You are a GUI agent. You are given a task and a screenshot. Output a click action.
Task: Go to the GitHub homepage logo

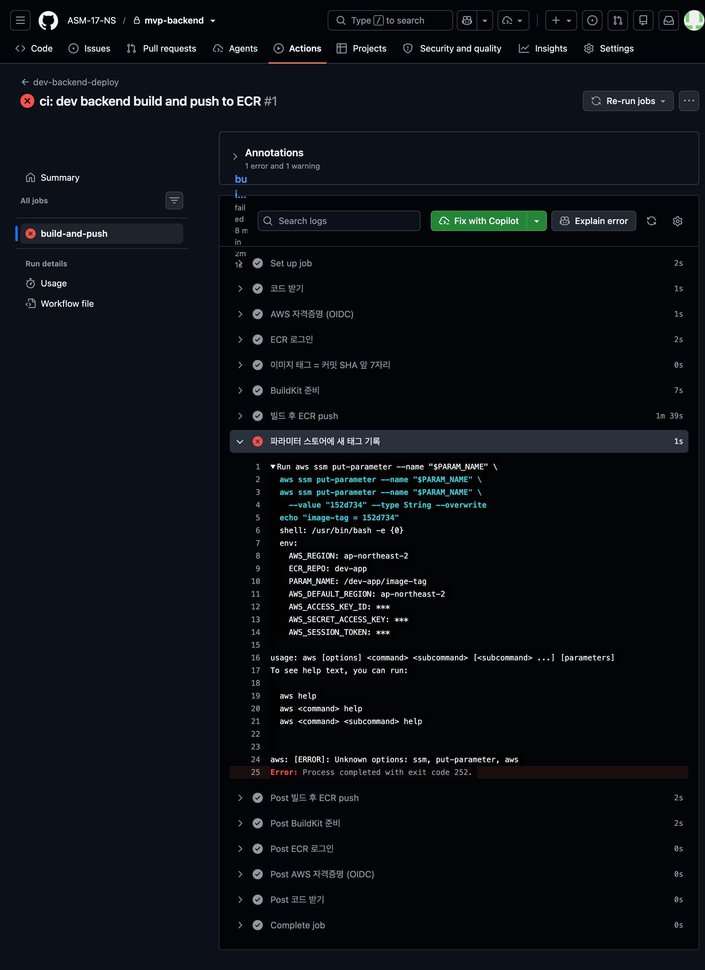(x=48, y=20)
